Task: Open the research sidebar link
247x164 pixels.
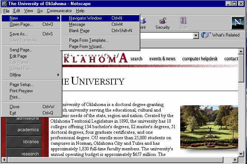Action: point(24,153)
